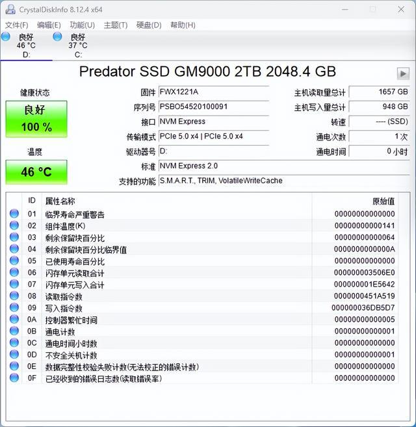
Task: Select the row 临界寿命严重警告
Action: [x=202, y=214]
